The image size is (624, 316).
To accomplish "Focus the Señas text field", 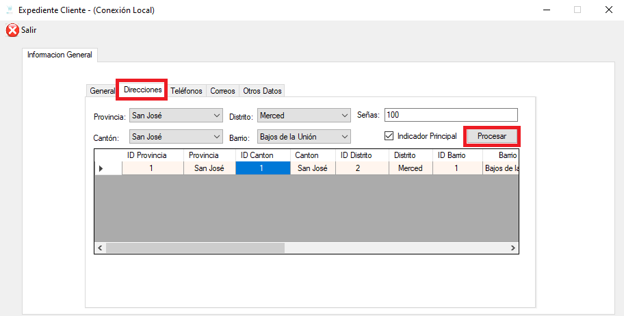I will click(451, 115).
